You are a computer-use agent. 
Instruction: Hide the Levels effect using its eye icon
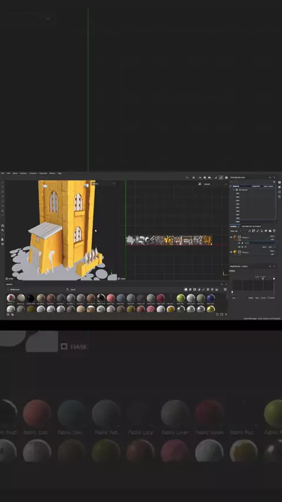239,243
